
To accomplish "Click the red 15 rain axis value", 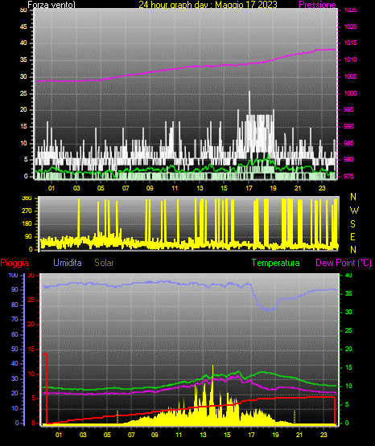I will coord(31,349).
